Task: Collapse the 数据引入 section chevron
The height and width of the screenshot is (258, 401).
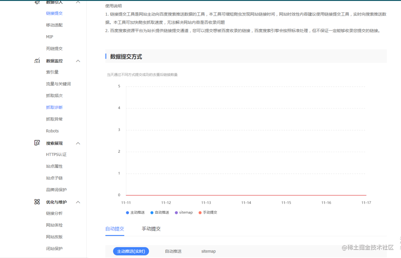Action: [78, 2]
